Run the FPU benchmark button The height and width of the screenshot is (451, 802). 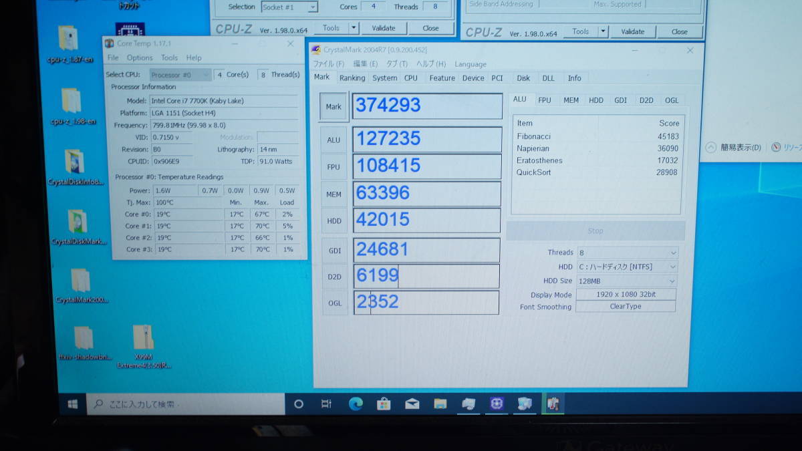tap(333, 167)
